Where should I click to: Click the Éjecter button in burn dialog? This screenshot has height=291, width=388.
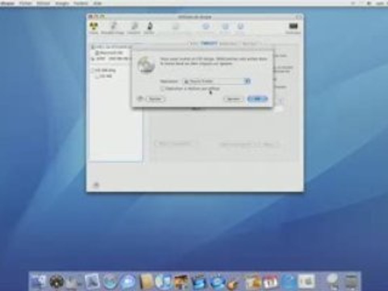pyautogui.click(x=155, y=99)
